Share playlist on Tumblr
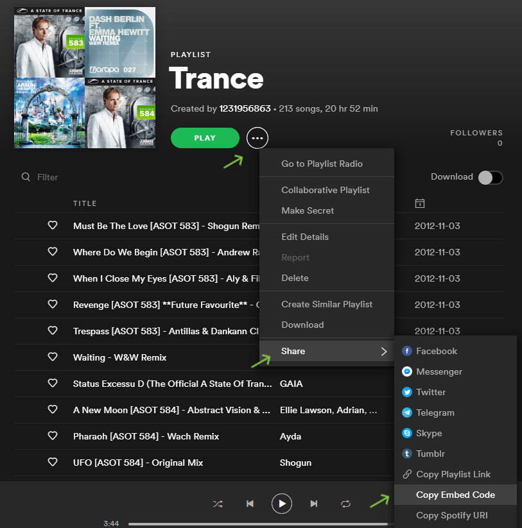522x528 pixels. 455,454
